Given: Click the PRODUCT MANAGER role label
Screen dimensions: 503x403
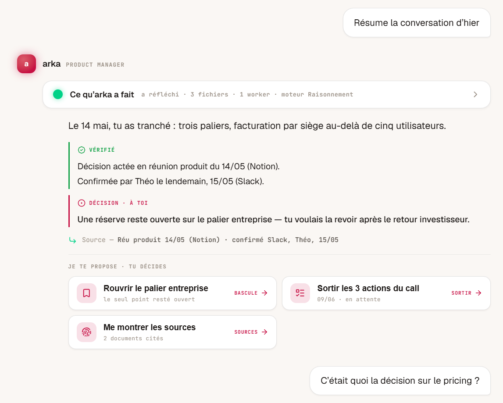Looking at the screenshot, I should coord(95,65).
